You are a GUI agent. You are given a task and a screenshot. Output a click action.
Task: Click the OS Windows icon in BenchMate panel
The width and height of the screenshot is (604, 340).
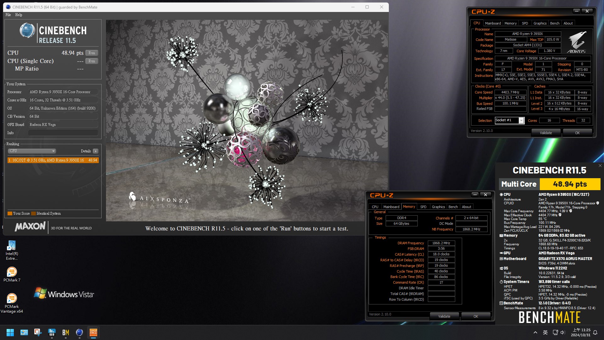click(501, 268)
